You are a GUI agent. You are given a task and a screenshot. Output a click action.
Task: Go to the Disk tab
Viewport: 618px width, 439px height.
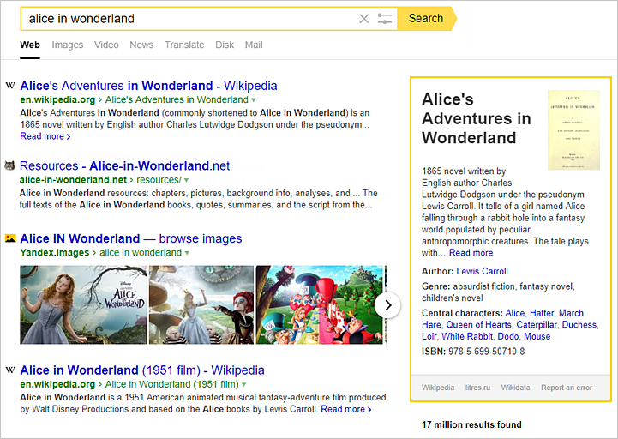point(225,45)
